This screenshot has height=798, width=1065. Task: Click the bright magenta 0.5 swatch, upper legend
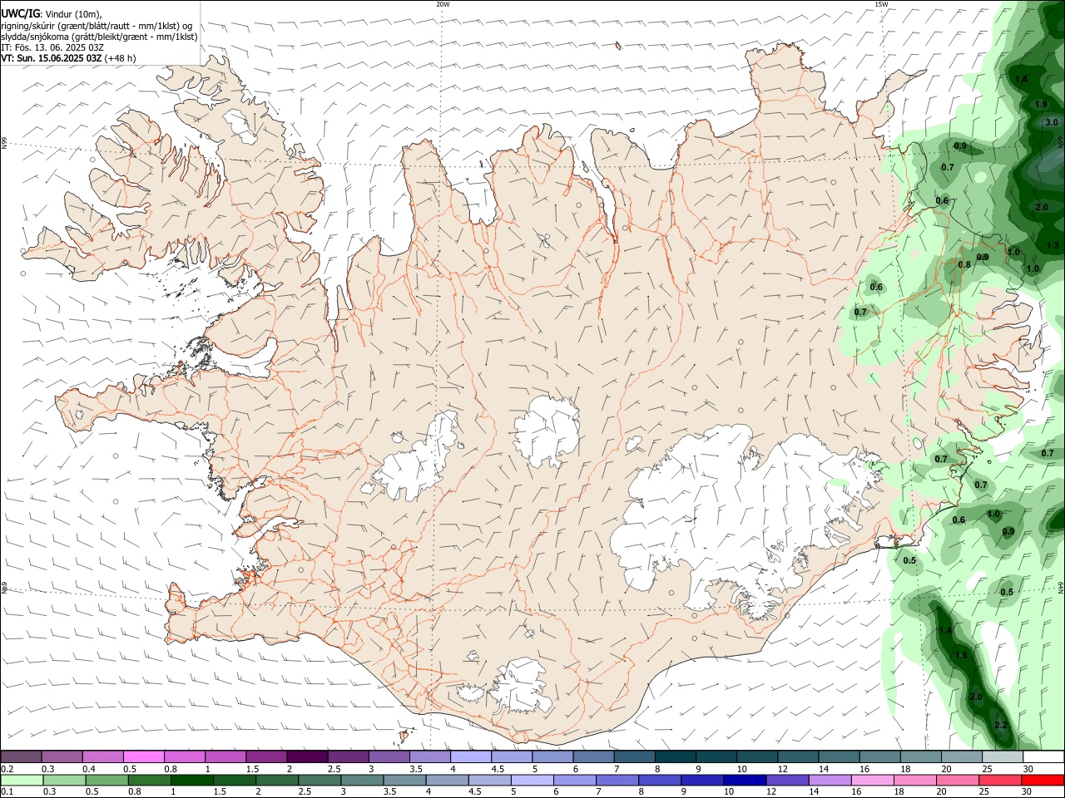tap(143, 756)
